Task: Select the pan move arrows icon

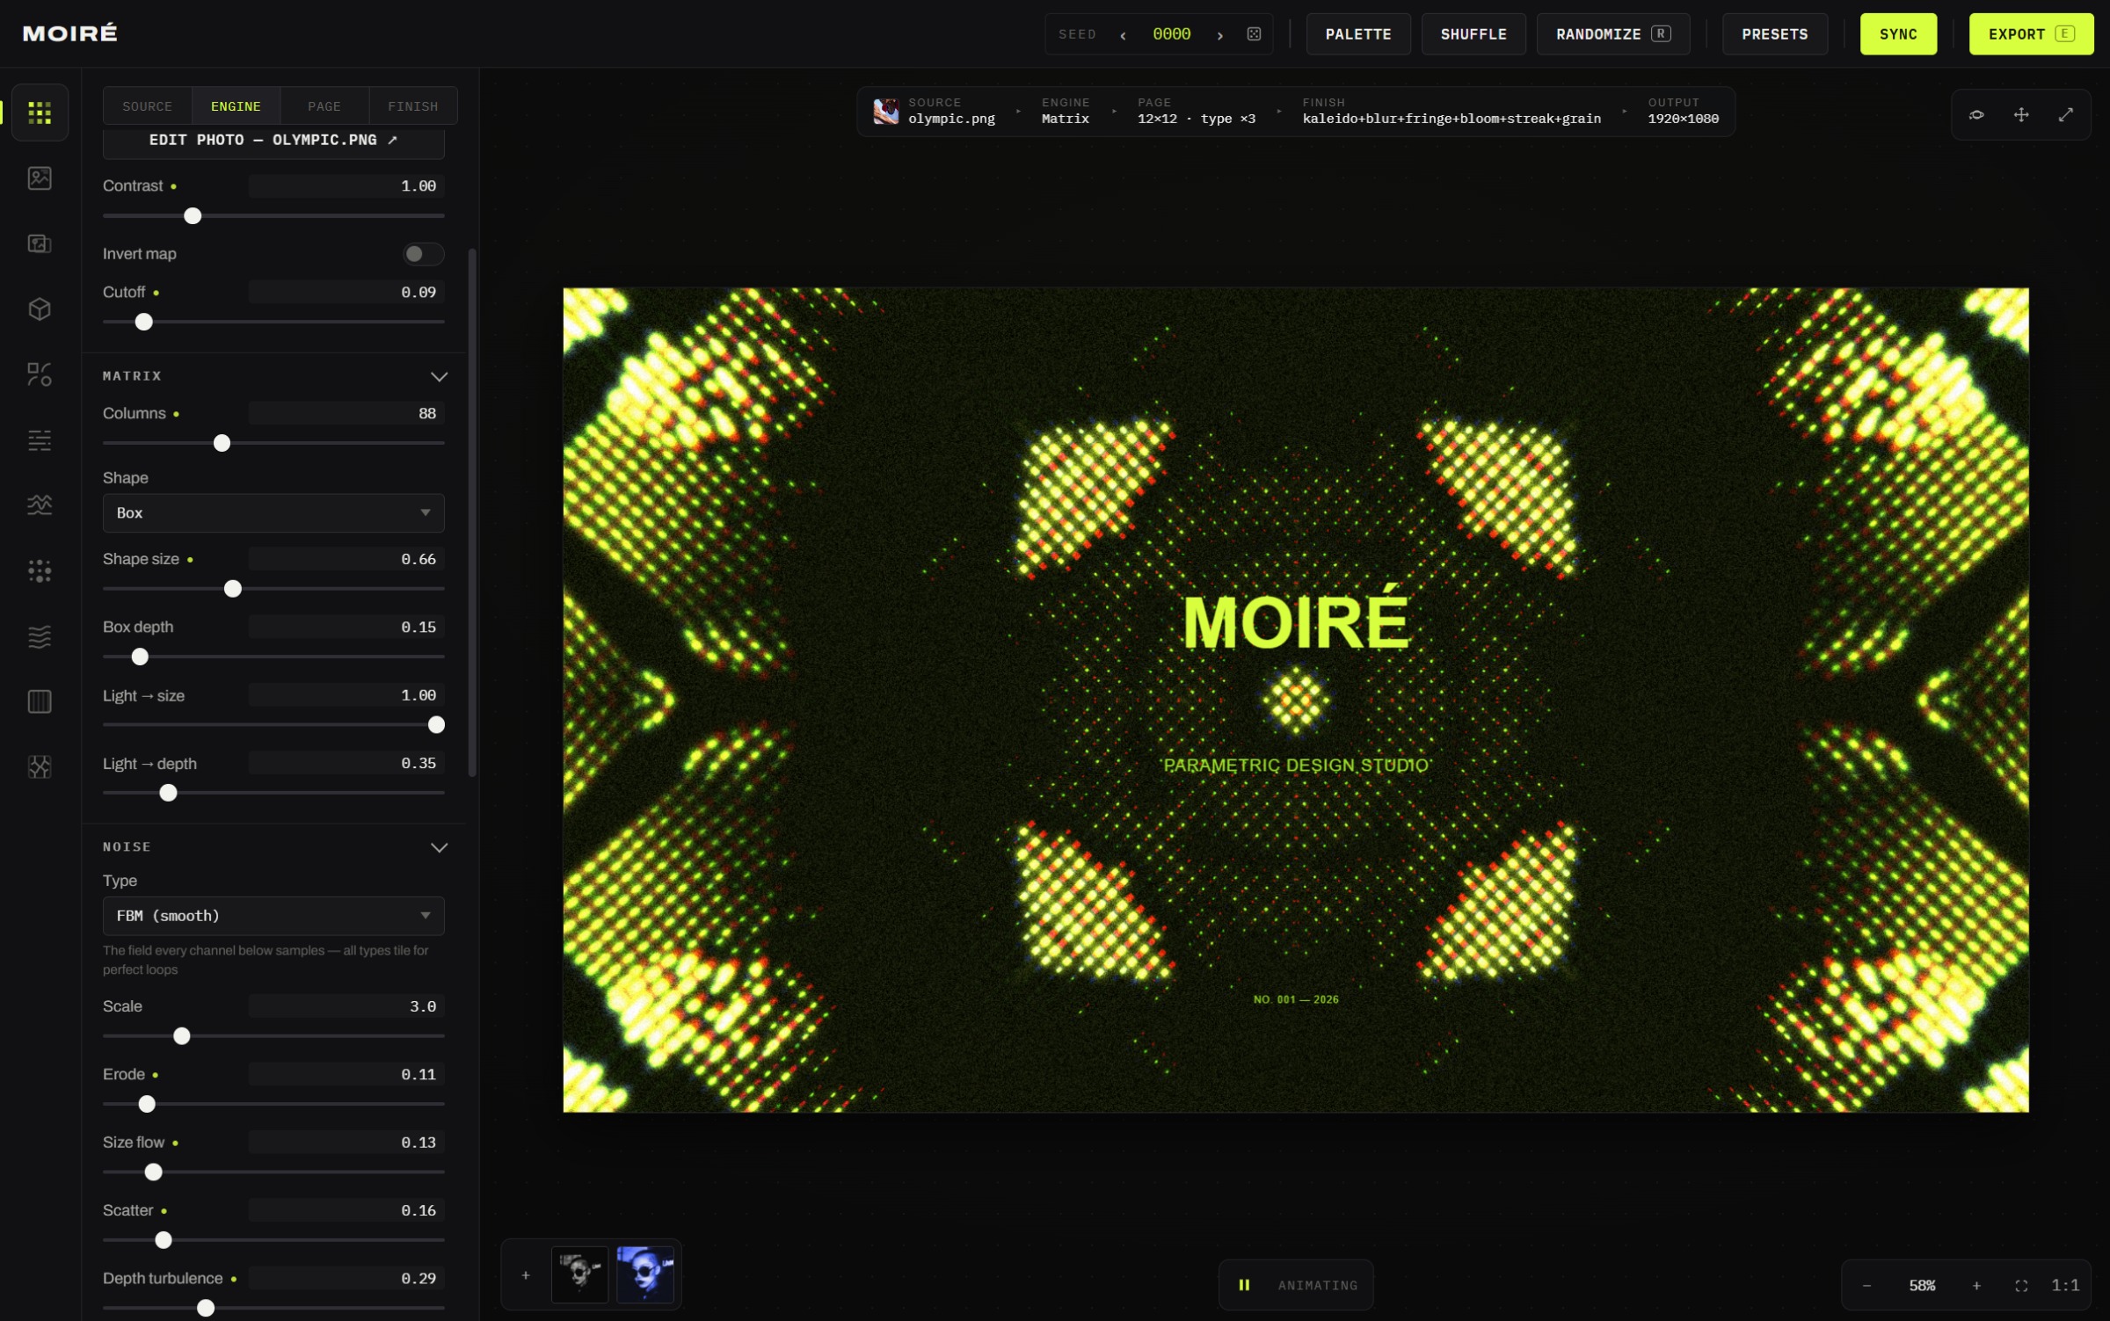Action: click(2021, 115)
